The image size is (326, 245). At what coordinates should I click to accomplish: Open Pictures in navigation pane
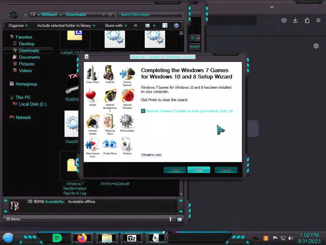pyautogui.click(x=26, y=64)
